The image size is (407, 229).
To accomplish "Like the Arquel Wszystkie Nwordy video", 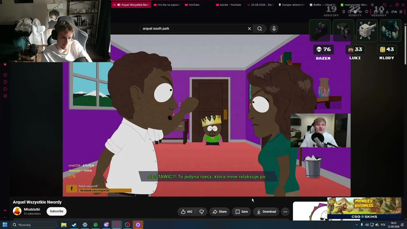I will tap(187, 212).
